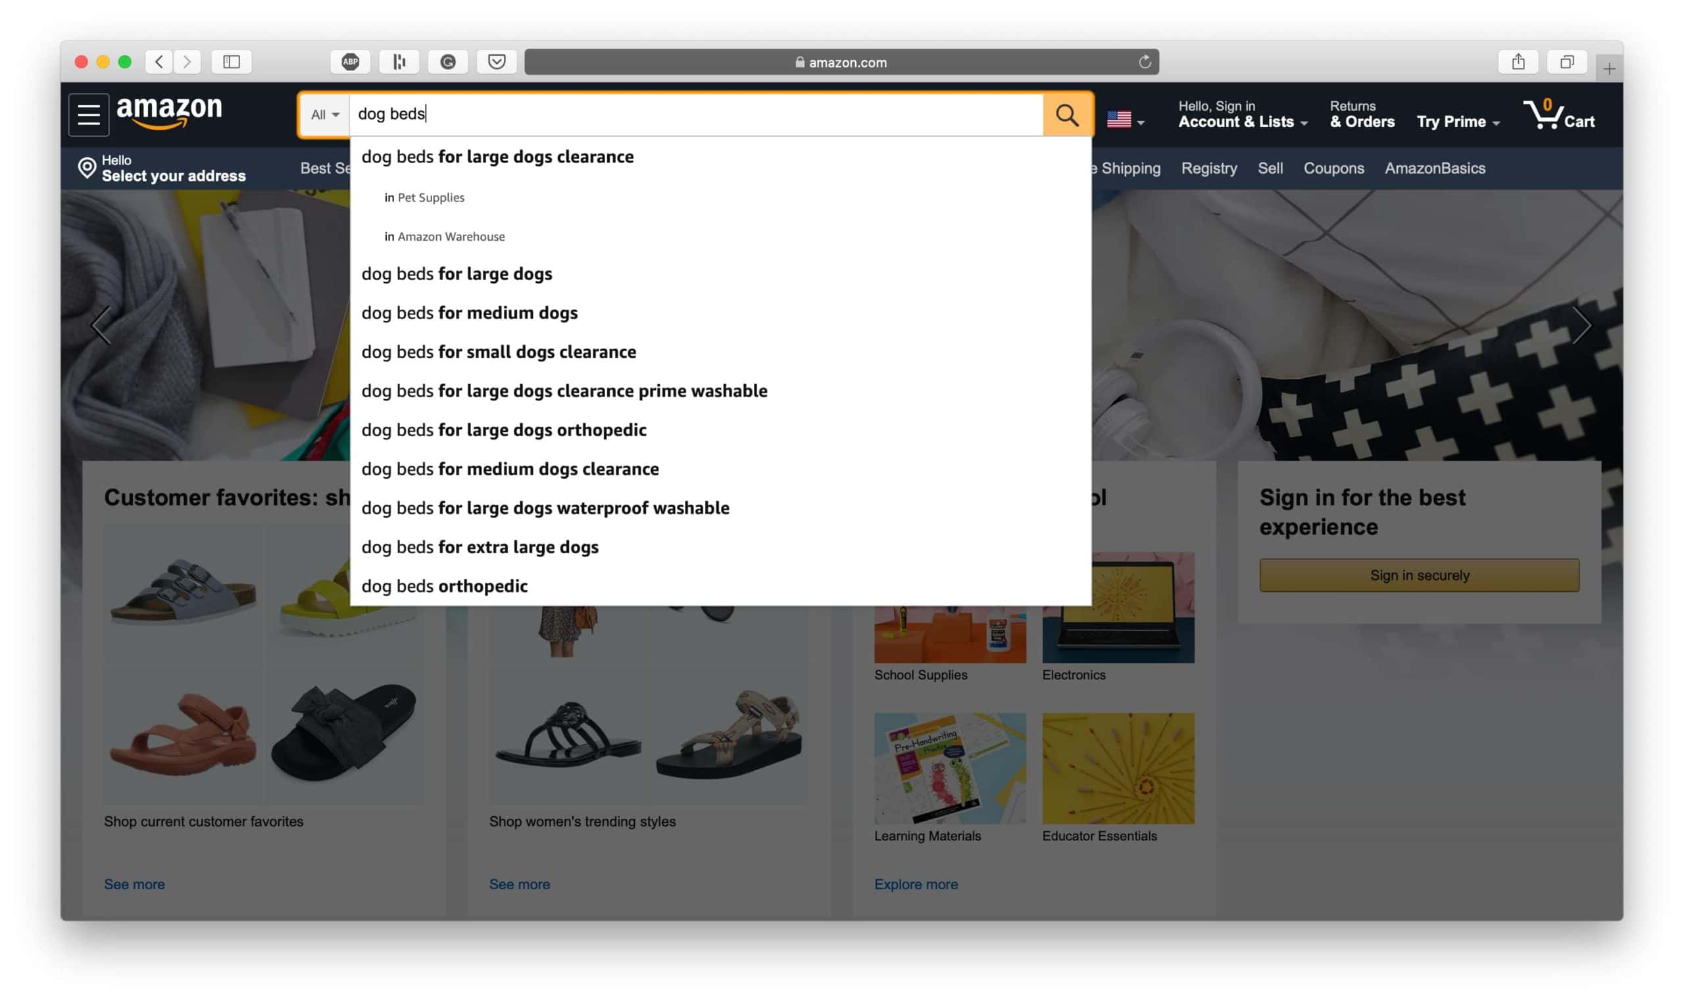The width and height of the screenshot is (1684, 1001).
Task: Open the All departments search dropdown
Action: pos(324,114)
